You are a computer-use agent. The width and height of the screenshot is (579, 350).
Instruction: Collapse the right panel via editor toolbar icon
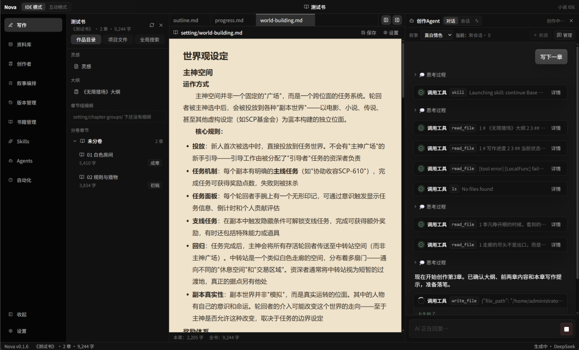coord(397,20)
